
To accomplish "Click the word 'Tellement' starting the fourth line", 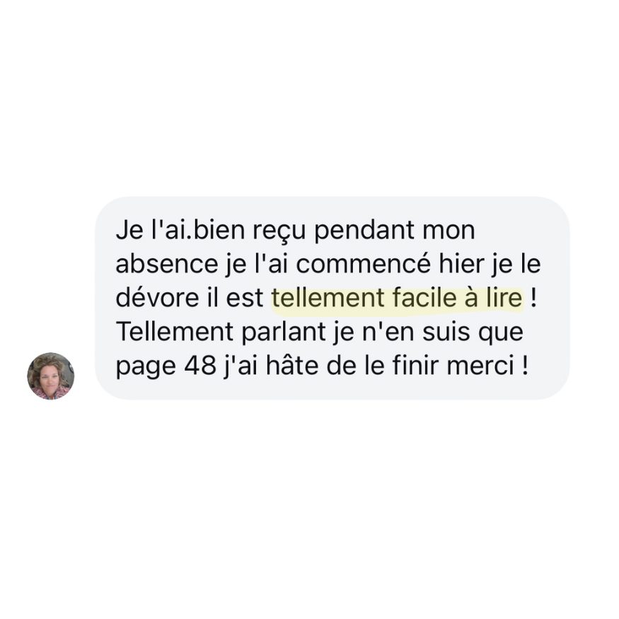I will (x=175, y=332).
